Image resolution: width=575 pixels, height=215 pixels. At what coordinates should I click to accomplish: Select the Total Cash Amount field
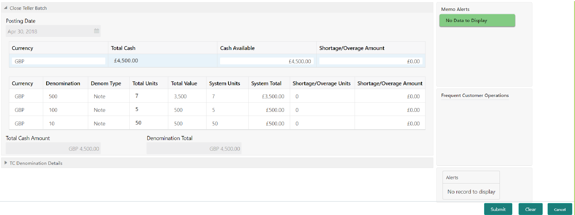[x=53, y=148]
